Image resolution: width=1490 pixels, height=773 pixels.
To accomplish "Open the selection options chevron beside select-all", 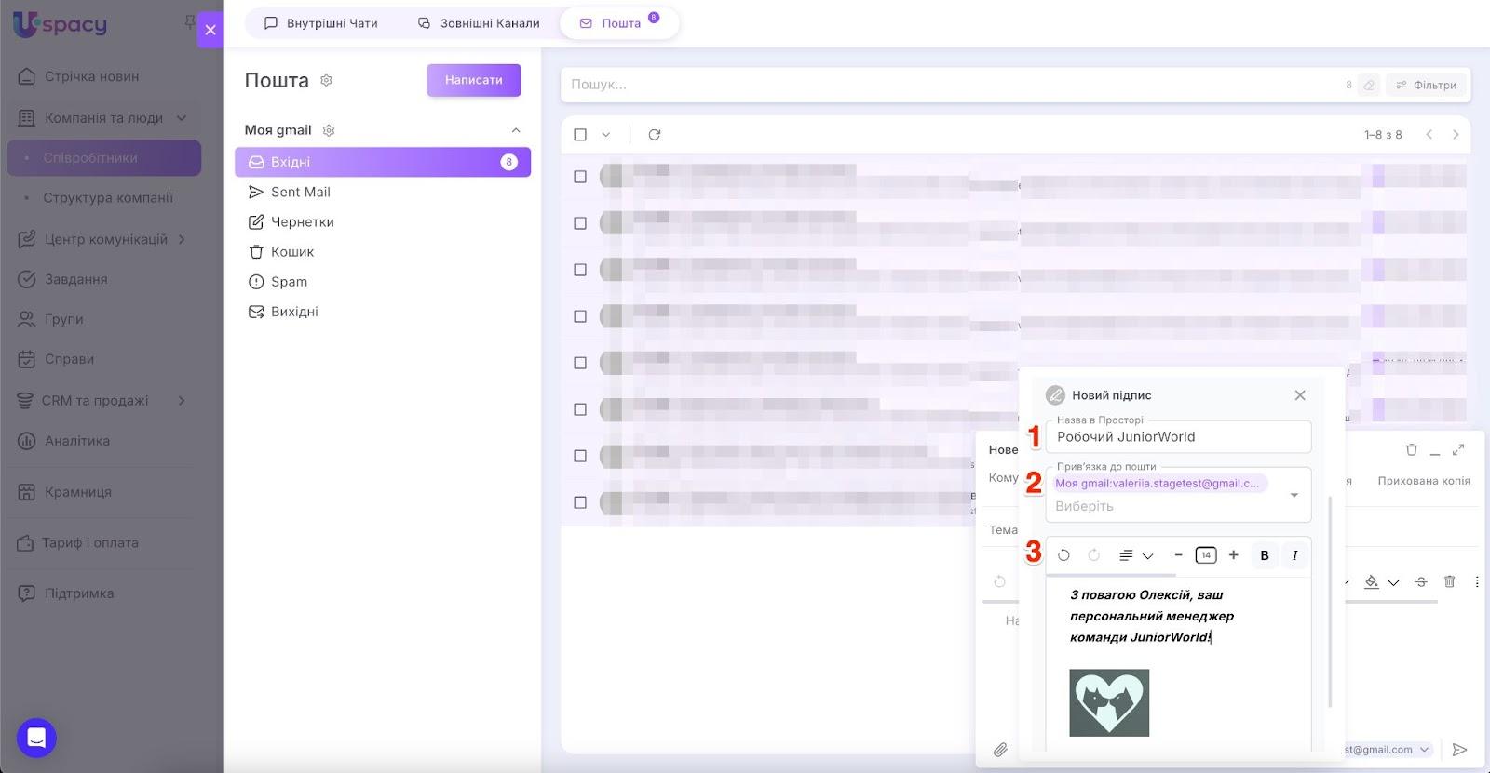I will point(605,135).
